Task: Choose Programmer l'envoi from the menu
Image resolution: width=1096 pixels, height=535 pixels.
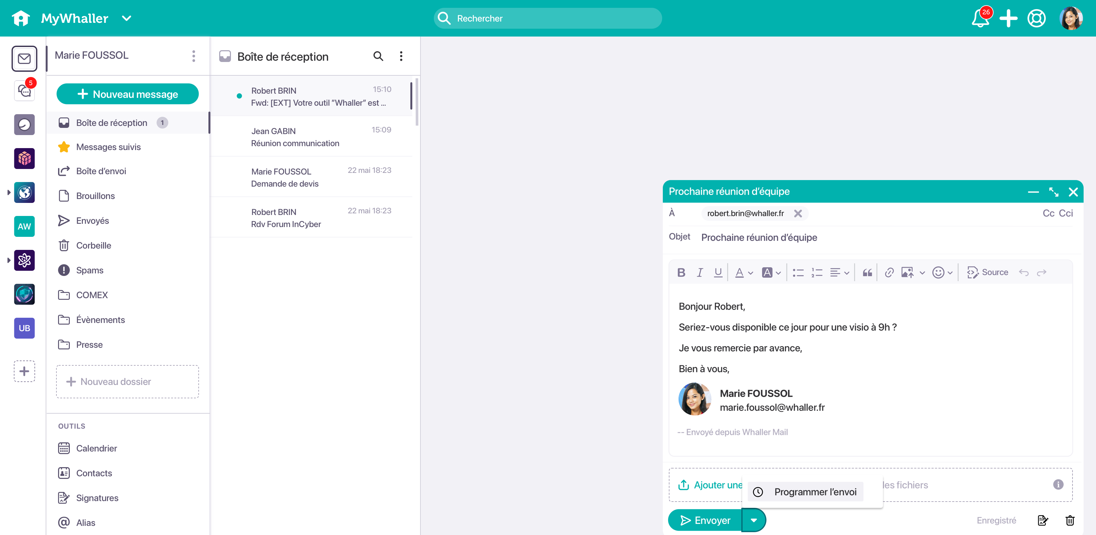Action: (805, 492)
